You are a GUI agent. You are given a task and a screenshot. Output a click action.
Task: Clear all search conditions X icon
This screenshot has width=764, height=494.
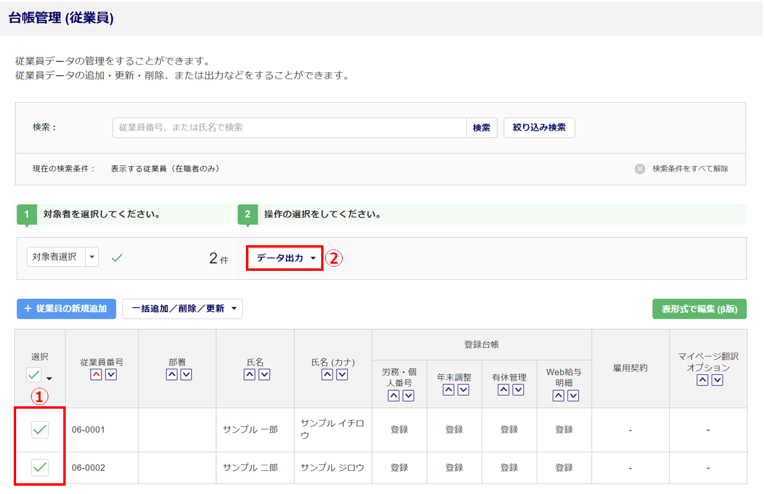point(640,169)
